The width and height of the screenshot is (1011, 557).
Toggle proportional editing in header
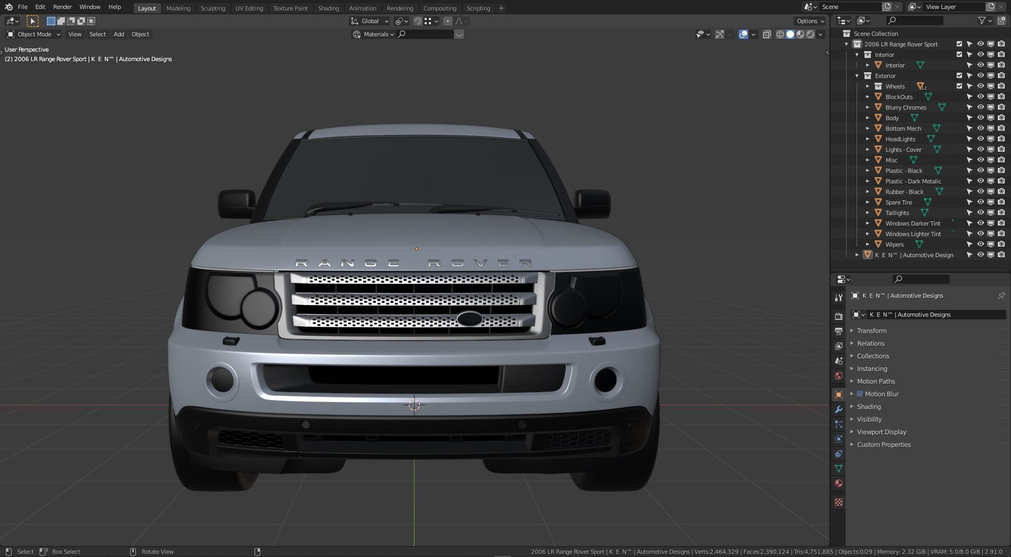pyautogui.click(x=447, y=21)
